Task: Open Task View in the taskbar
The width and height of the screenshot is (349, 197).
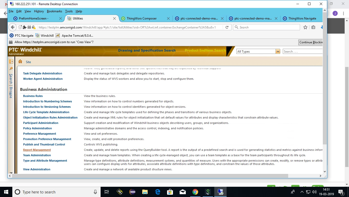Action: click(x=107, y=192)
